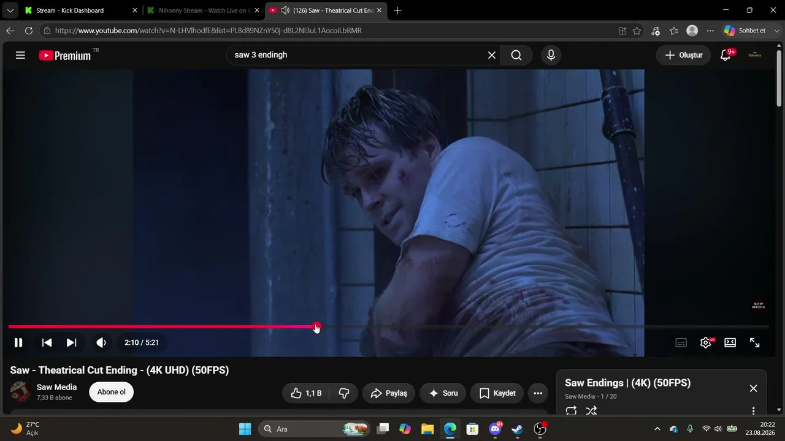
Task: Go to the previous video in playlist
Action: click(x=47, y=342)
